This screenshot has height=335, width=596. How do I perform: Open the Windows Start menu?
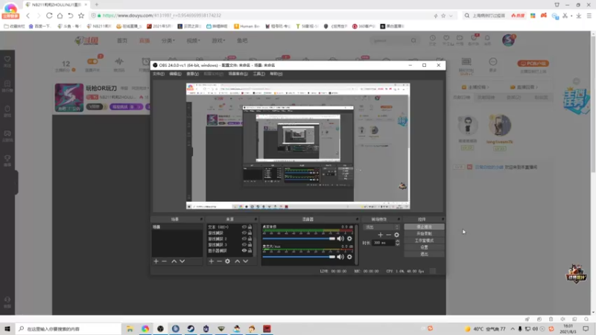tap(7, 328)
